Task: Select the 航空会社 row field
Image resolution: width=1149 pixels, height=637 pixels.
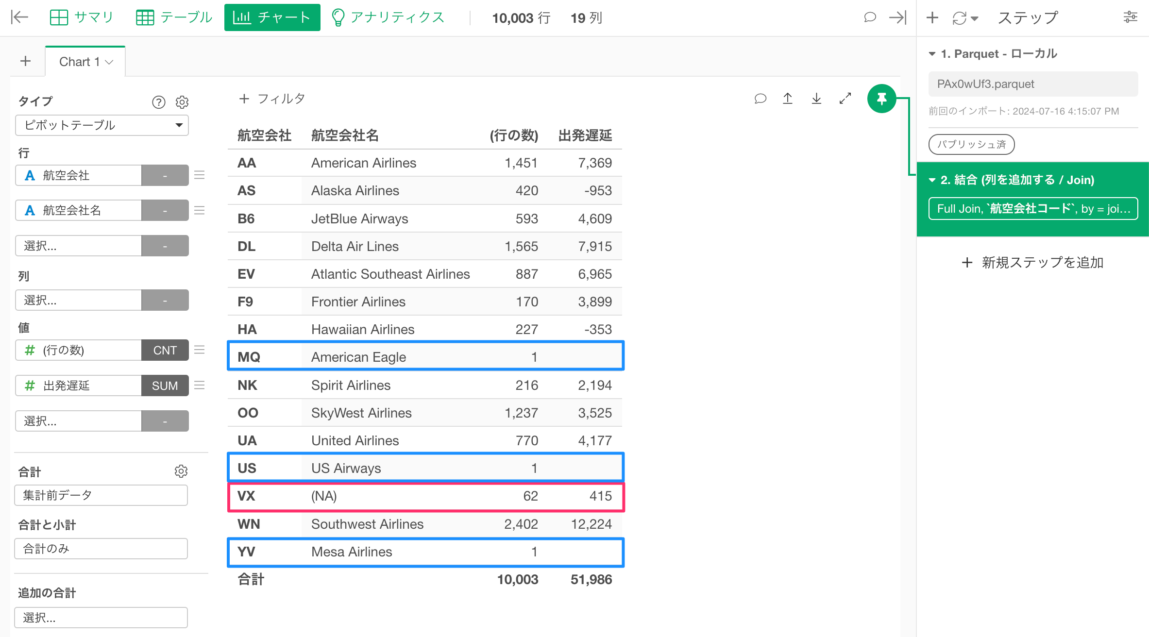Action: pyautogui.click(x=78, y=175)
